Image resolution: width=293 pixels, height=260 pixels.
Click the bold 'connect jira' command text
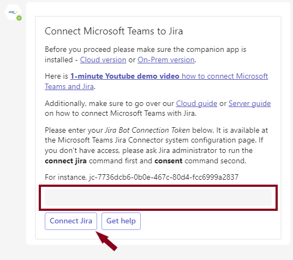pyautogui.click(x=65, y=161)
